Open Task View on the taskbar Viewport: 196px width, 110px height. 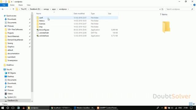pos(13,108)
